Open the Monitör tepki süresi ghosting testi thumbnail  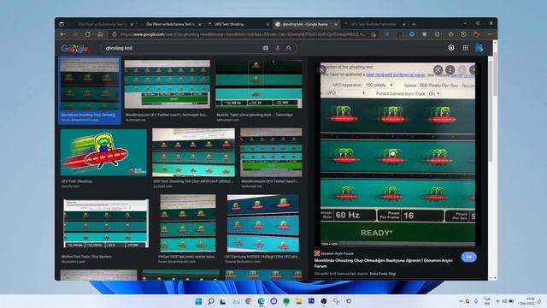258,84
